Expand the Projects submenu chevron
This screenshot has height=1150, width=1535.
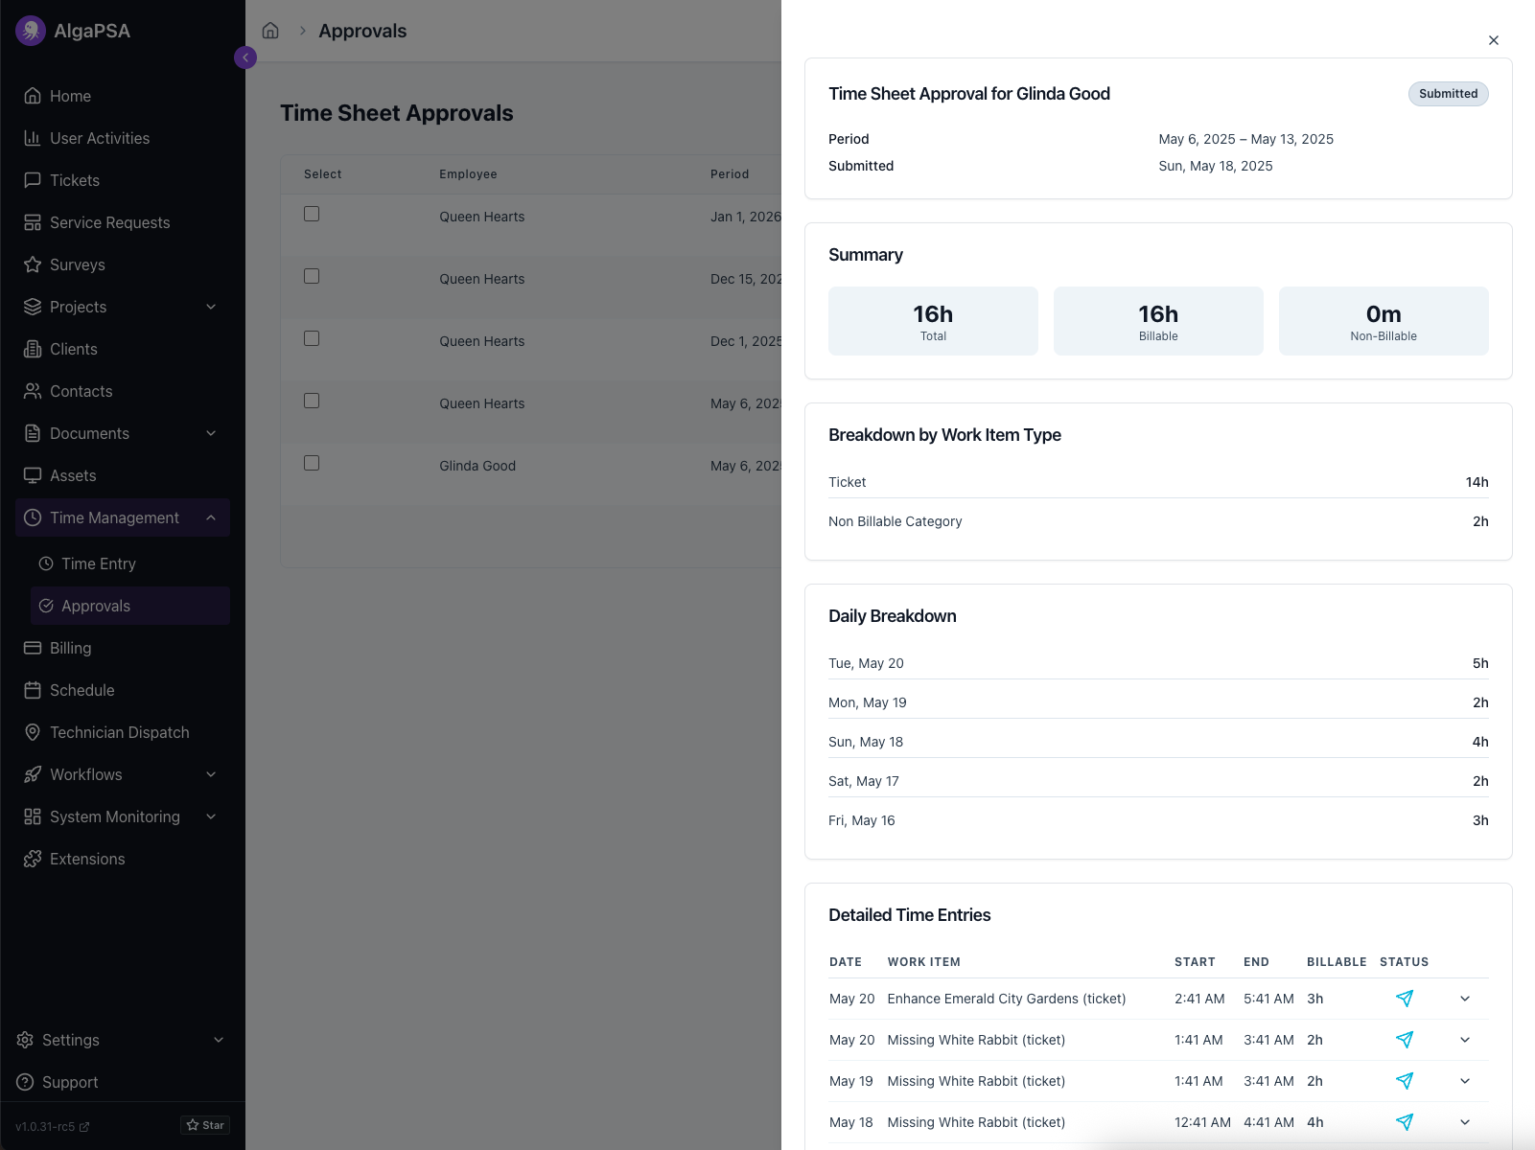point(211,307)
